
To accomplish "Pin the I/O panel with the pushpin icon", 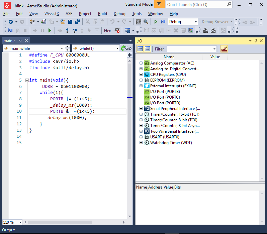I will tap(256, 41).
